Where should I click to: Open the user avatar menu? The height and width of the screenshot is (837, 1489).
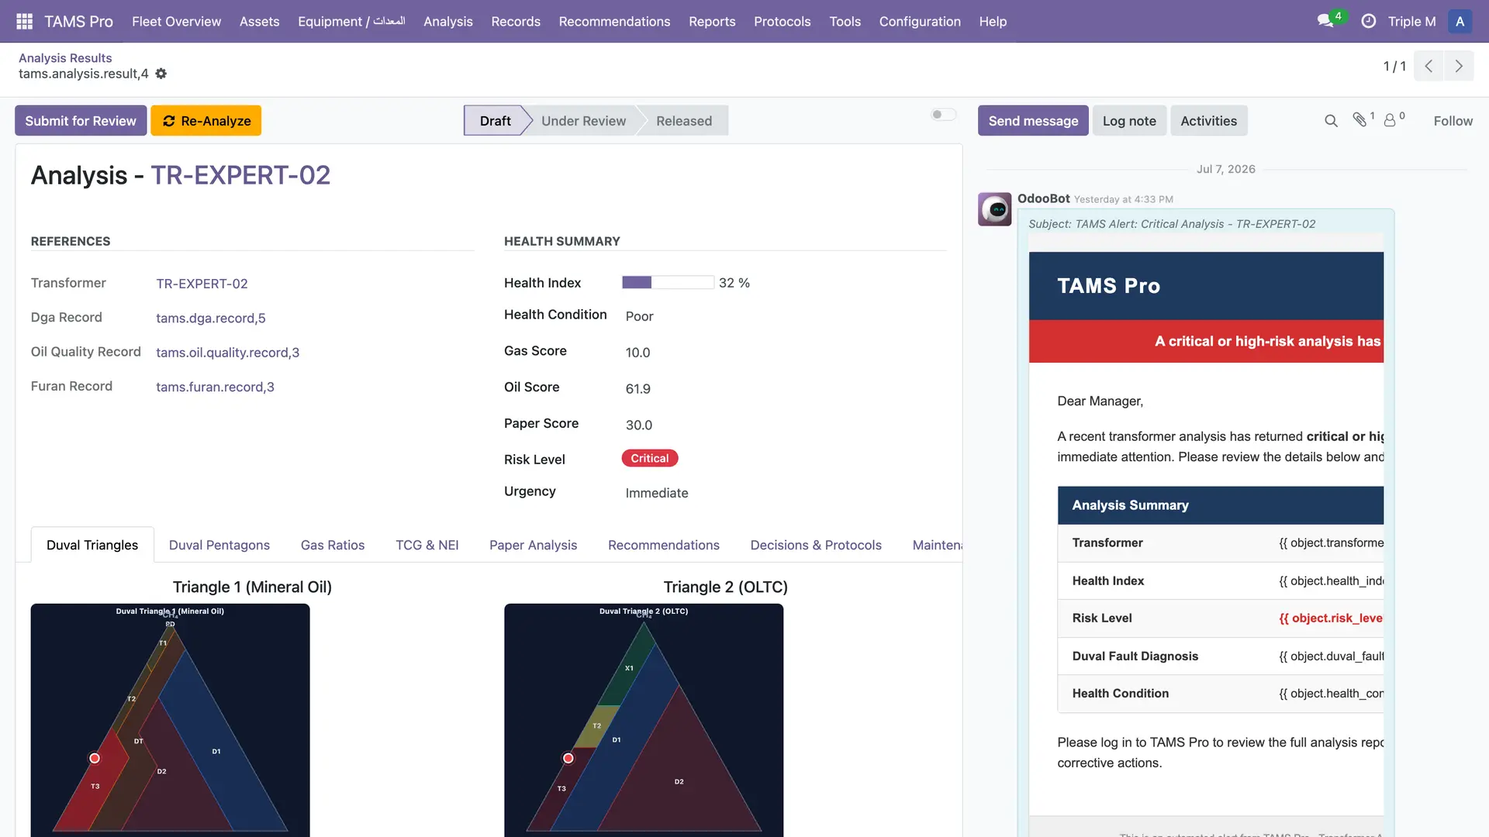click(1460, 22)
